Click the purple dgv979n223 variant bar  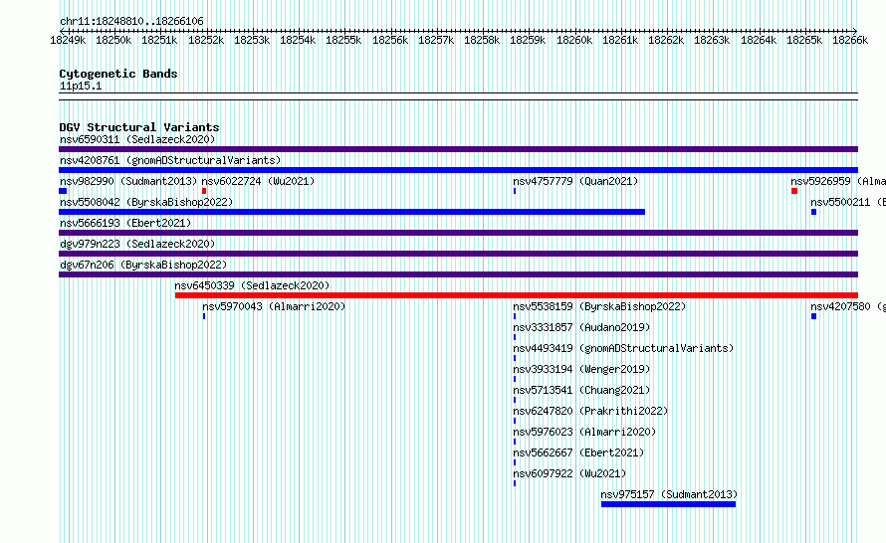coord(458,254)
